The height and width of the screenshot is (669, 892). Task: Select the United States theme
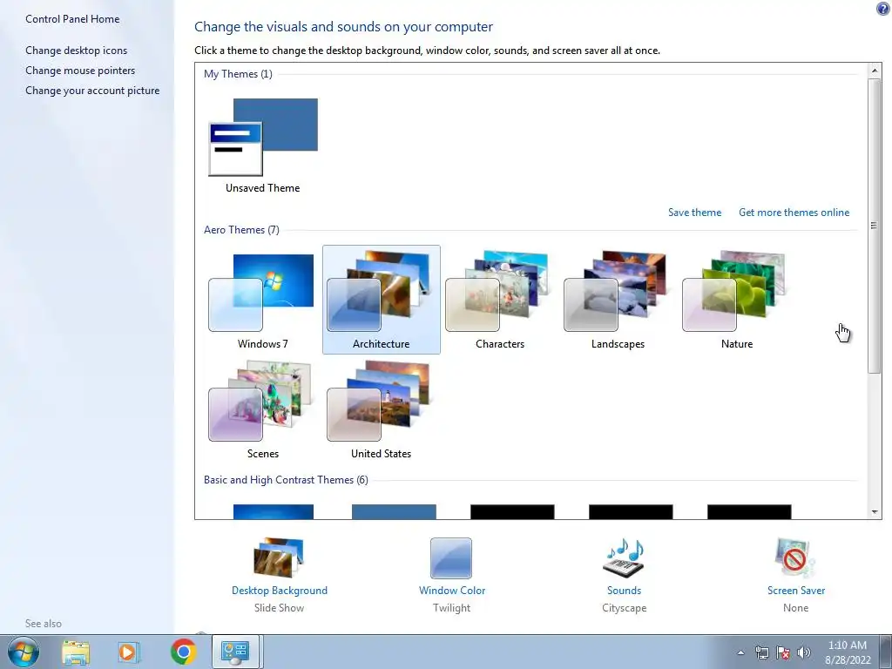point(382,409)
